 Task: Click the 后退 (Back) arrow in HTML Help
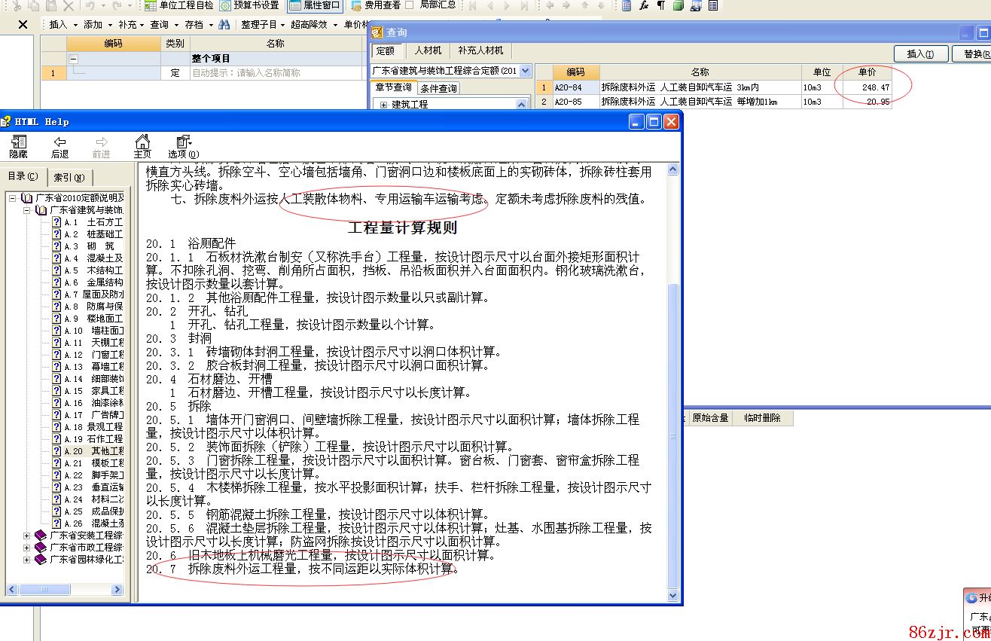click(x=60, y=146)
